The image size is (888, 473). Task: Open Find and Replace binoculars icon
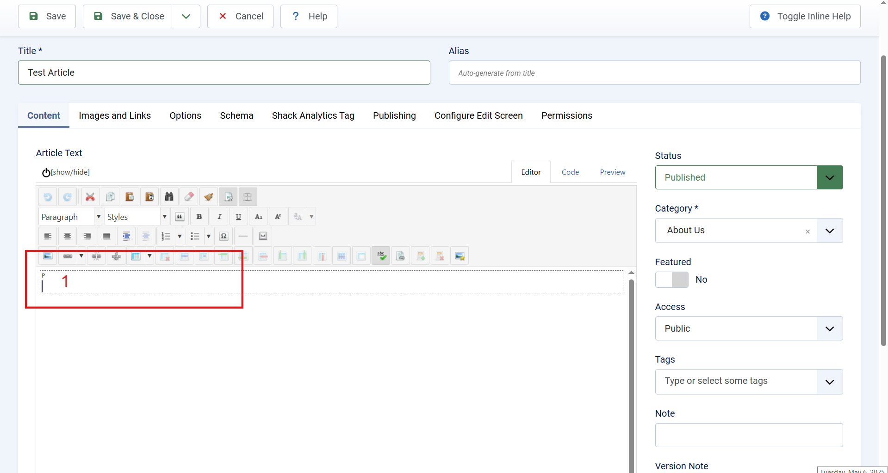click(x=169, y=197)
